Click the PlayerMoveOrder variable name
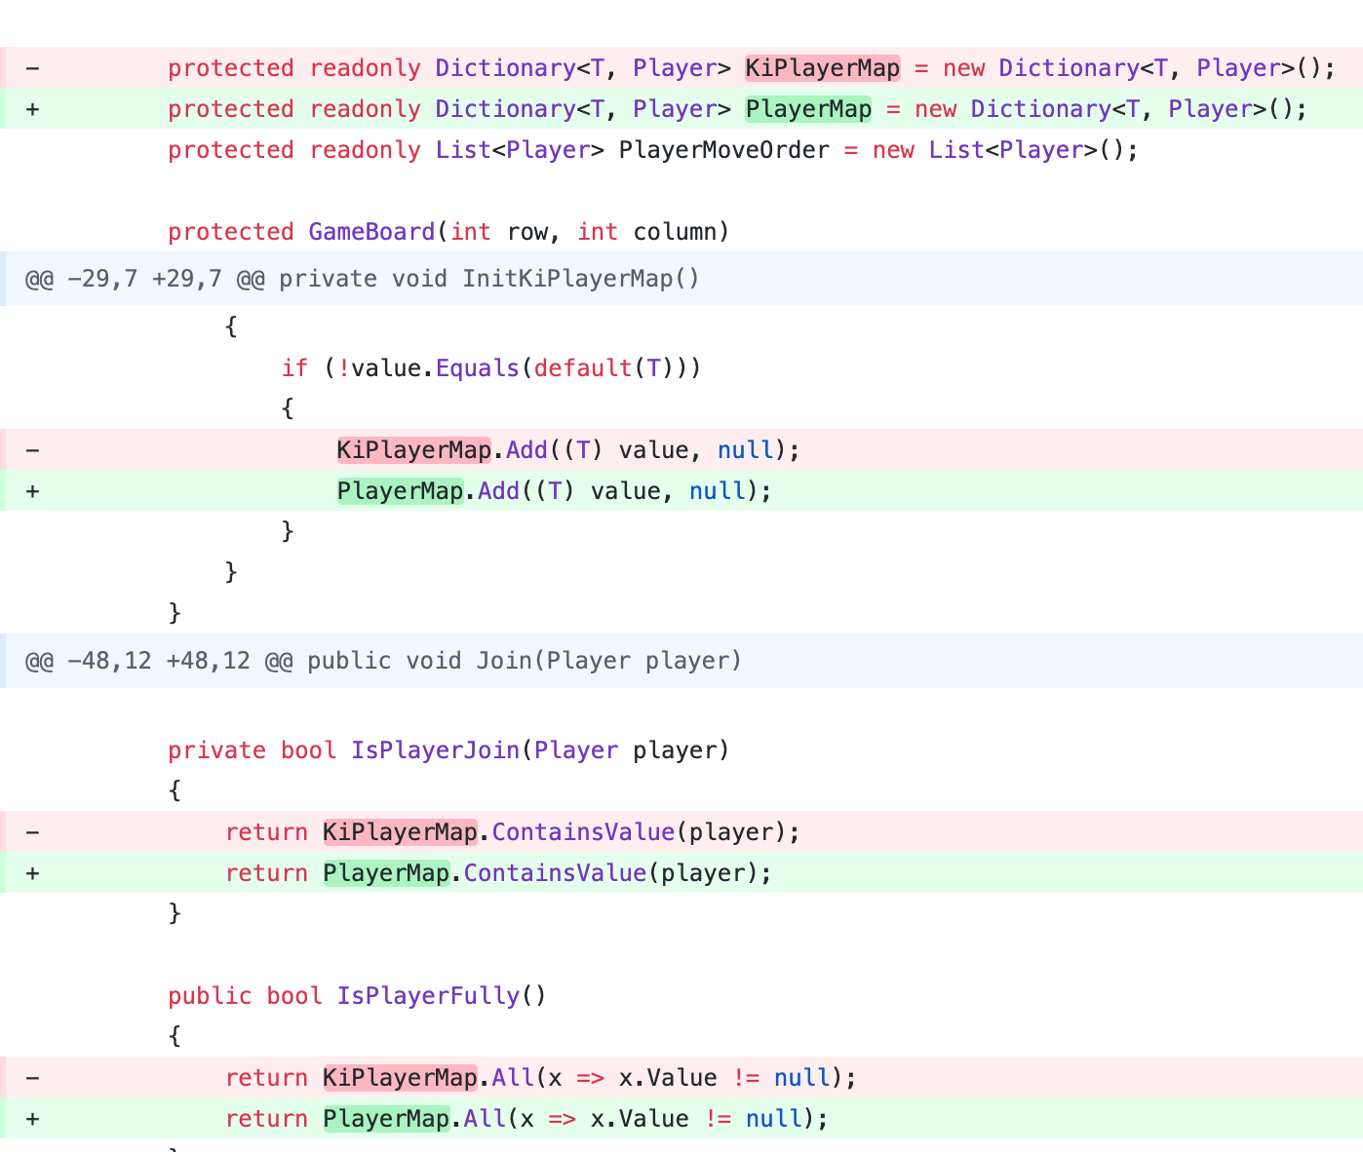This screenshot has width=1363, height=1152. [723, 150]
